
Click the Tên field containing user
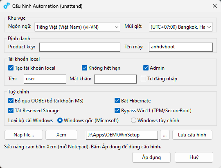(45, 79)
